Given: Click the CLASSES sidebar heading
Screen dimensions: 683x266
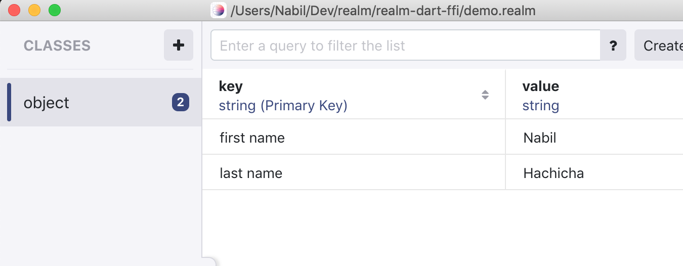Looking at the screenshot, I should [x=57, y=46].
